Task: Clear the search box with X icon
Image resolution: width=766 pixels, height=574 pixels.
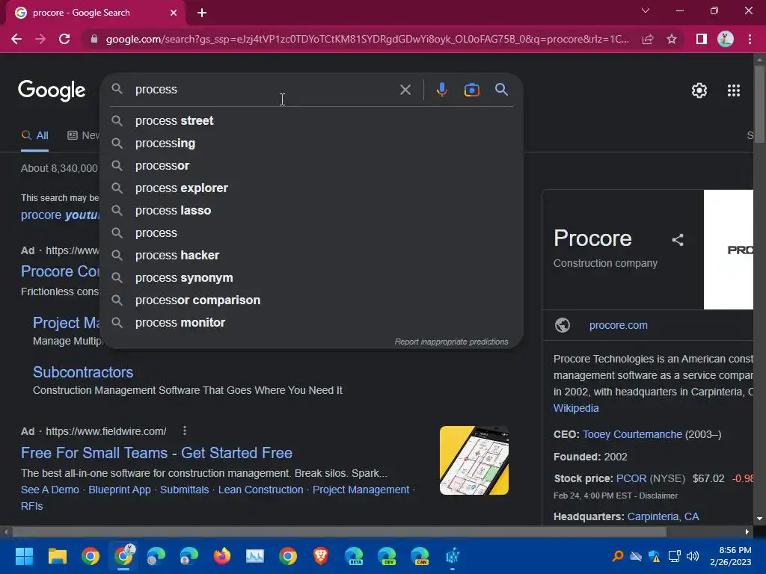Action: [405, 90]
